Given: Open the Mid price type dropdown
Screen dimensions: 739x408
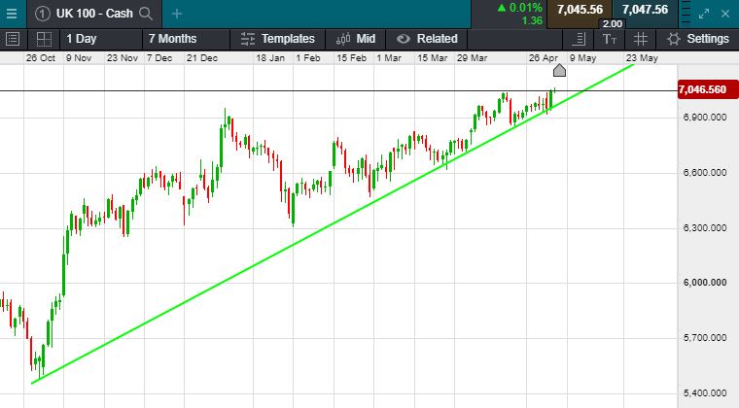Looking at the screenshot, I should [356, 39].
